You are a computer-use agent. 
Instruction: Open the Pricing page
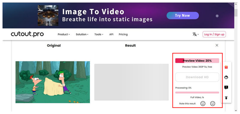(x=123, y=34)
